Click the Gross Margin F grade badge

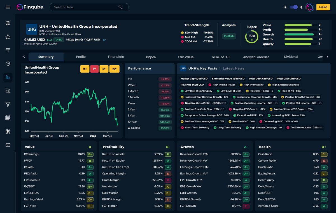click(168, 180)
